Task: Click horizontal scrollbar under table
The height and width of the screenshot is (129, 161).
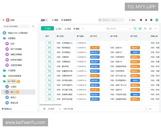Action: (50, 105)
